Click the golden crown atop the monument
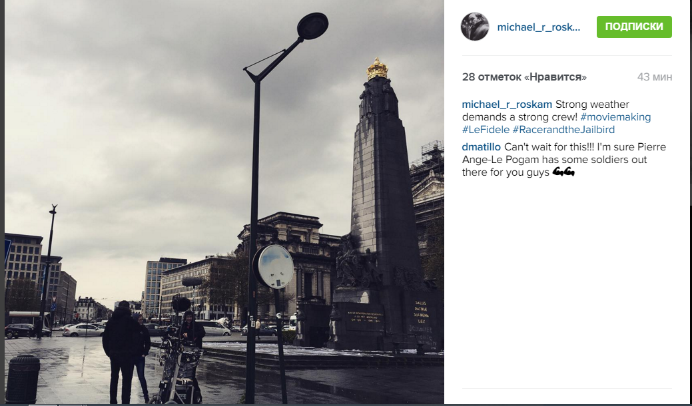This screenshot has height=406, width=692. pyautogui.click(x=377, y=69)
